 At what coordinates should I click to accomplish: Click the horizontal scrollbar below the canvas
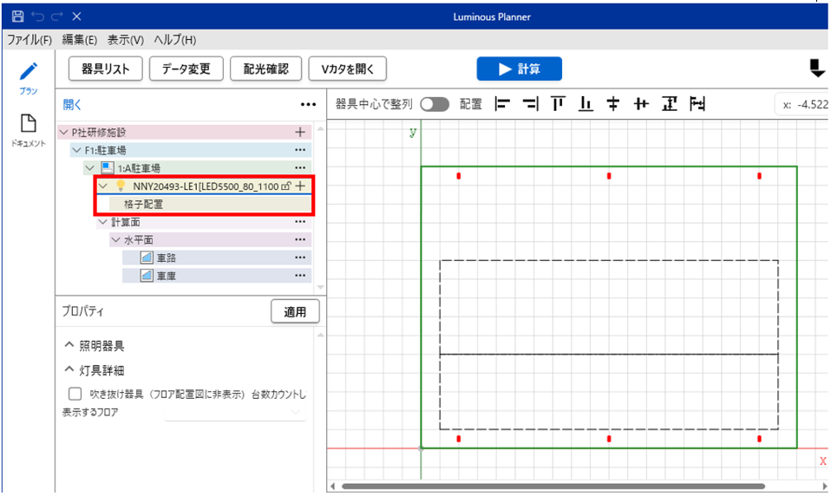point(553,486)
